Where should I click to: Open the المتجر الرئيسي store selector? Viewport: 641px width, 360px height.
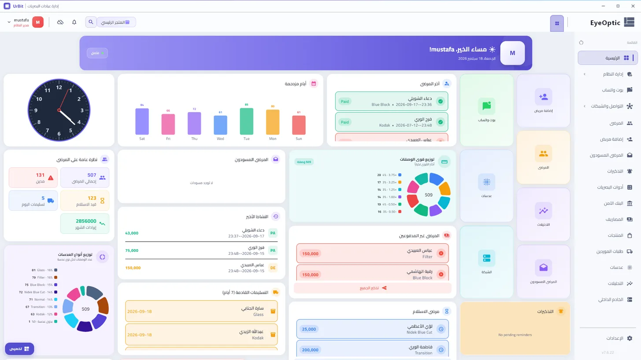point(116,22)
